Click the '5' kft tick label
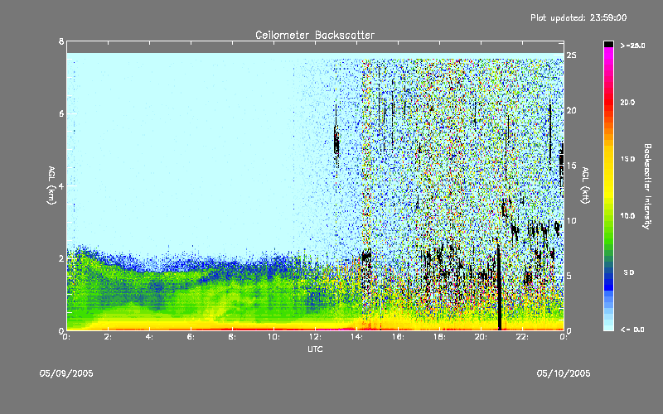Image resolution: width=663 pixels, height=414 pixels. point(569,276)
